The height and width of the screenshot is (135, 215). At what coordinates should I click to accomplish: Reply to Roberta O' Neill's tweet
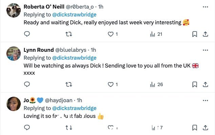click(x=27, y=34)
